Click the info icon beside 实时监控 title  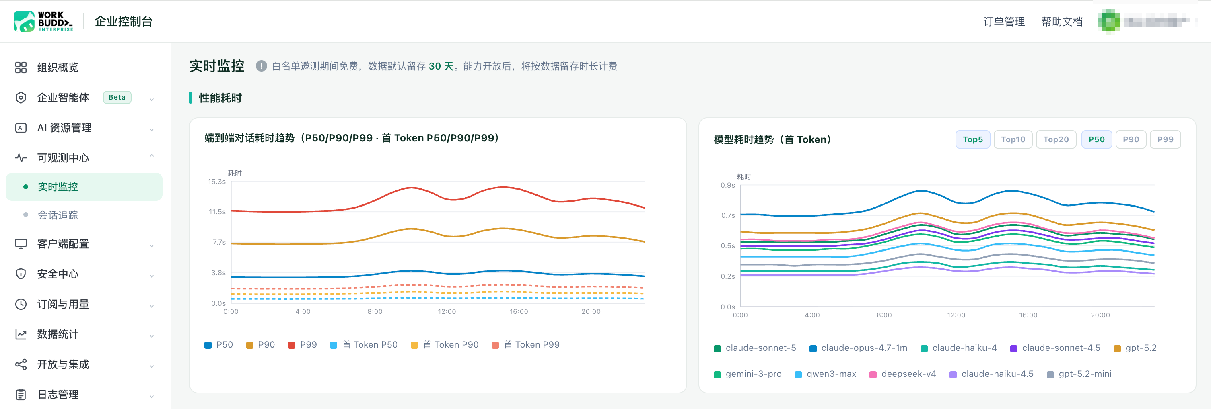262,66
